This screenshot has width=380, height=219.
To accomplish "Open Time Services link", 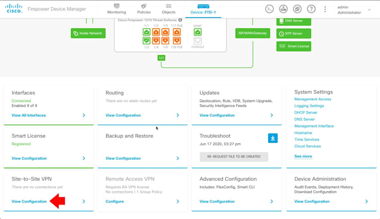I will pos(307,139).
